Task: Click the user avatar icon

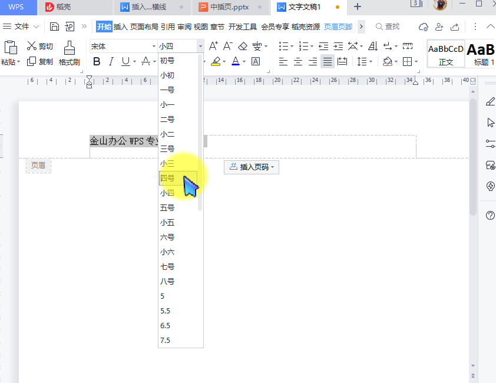Action: click(x=439, y=5)
